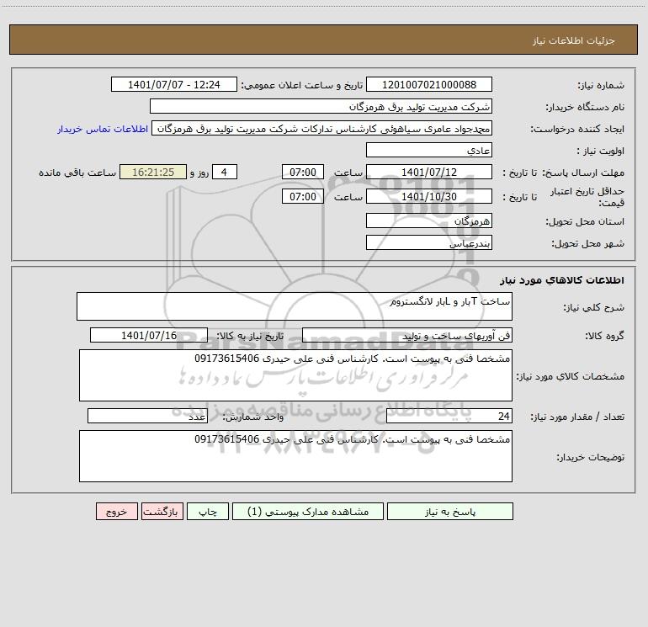Click the section title 'اطلاعات کالاهای مورد نیاز'

coord(562,280)
